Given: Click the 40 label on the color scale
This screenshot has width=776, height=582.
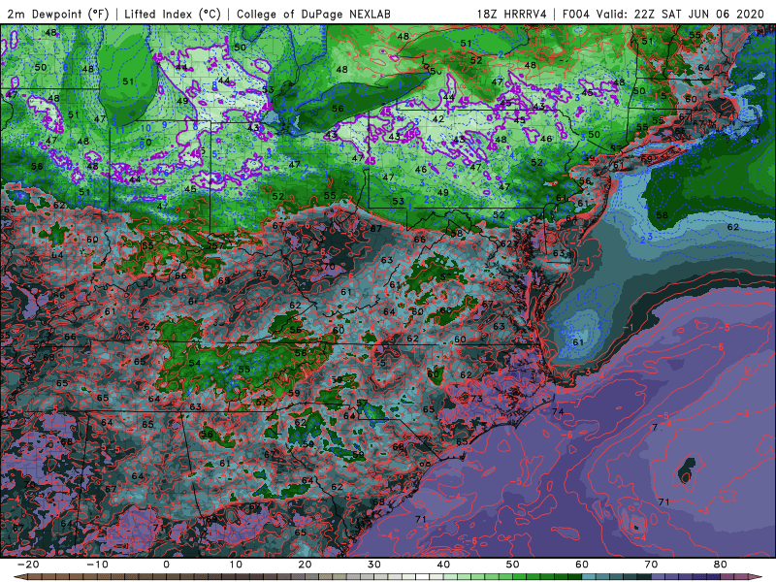Looking at the screenshot, I should (x=443, y=565).
